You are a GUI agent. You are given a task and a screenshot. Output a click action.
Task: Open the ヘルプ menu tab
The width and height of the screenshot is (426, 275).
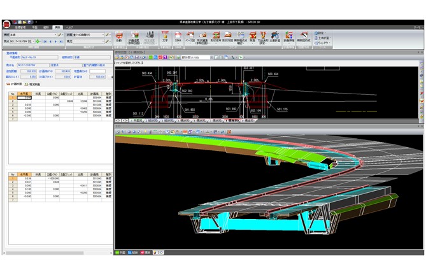70,27
